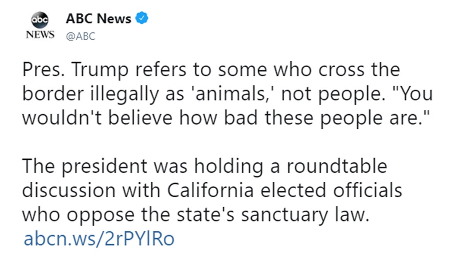Click the words "The president" in the second paragraph
Screen dimensions: 464x261
pos(85,167)
